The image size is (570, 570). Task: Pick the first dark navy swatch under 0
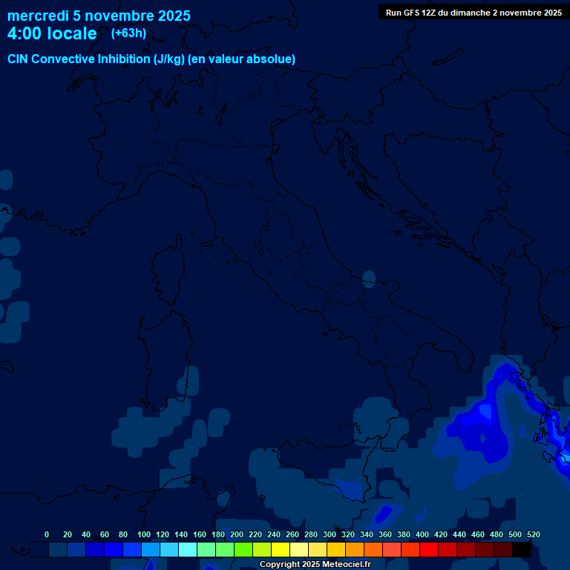[39, 549]
